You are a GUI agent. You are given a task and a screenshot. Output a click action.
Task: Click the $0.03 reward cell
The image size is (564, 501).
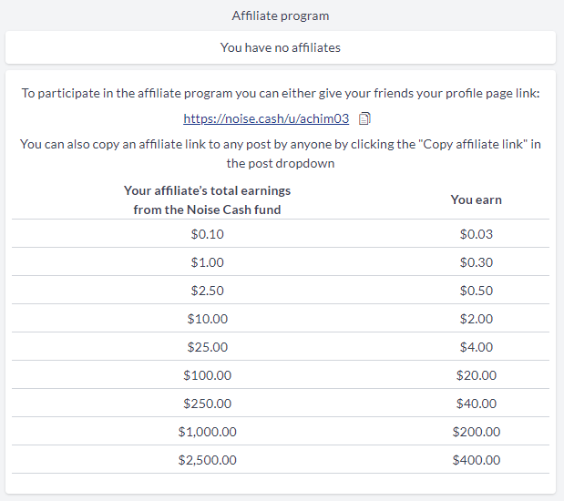point(477,234)
